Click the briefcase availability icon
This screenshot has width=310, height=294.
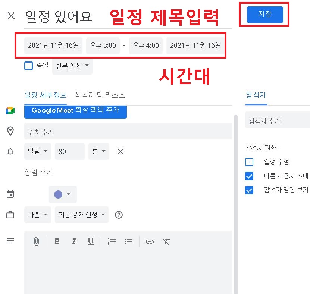pyautogui.click(x=10, y=215)
